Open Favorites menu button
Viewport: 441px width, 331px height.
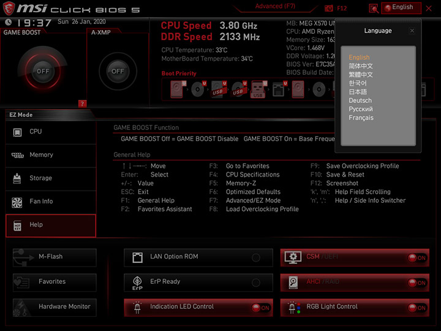point(55,283)
